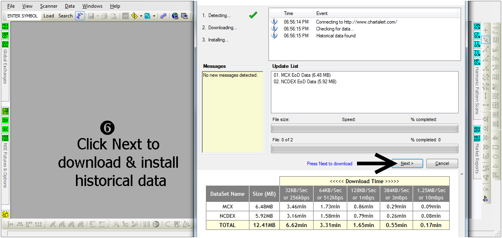Click the MP circle icon in bottom toolbar

coord(156,224)
